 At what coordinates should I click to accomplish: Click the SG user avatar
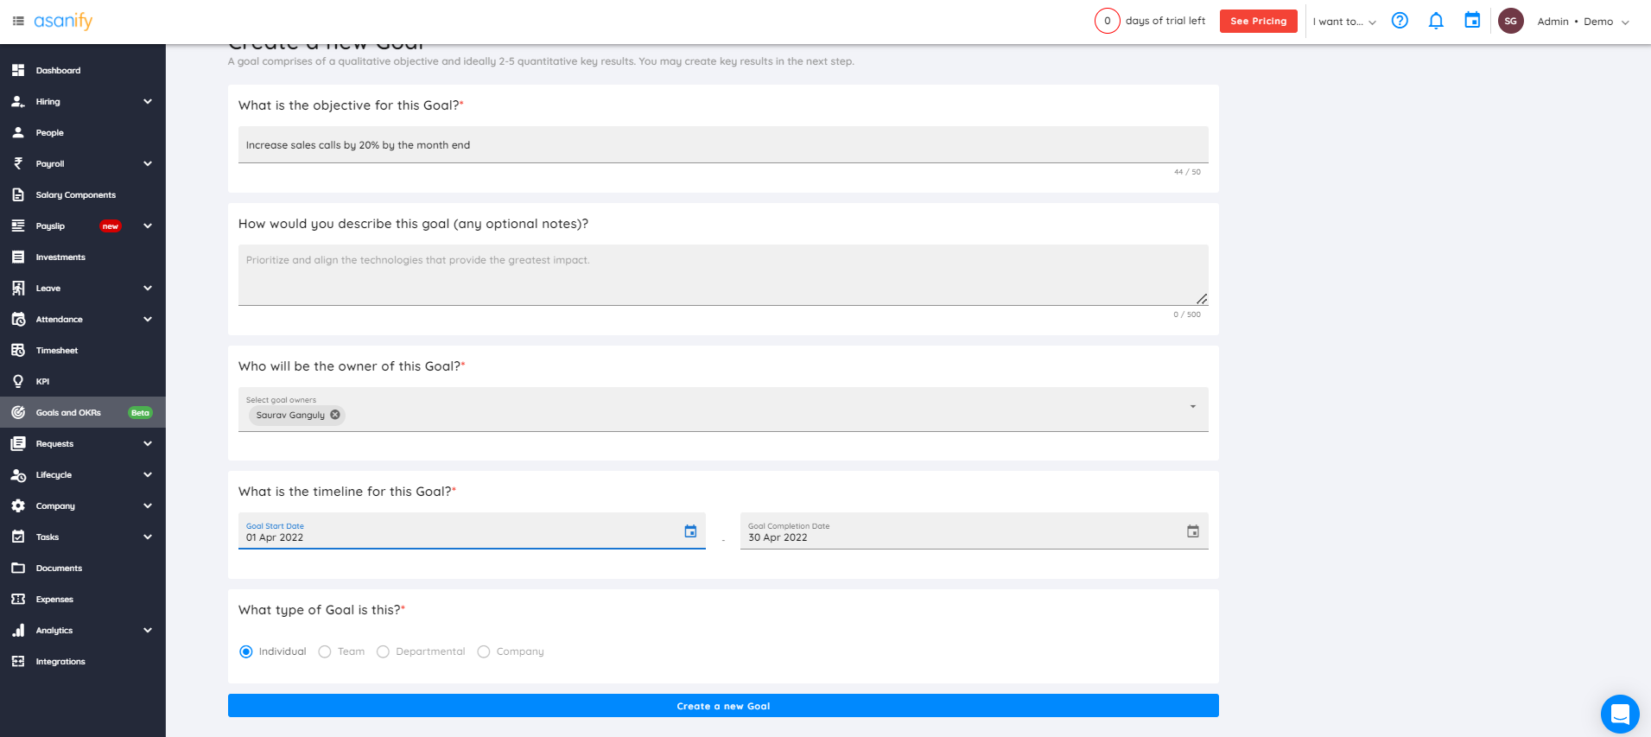pyautogui.click(x=1510, y=21)
